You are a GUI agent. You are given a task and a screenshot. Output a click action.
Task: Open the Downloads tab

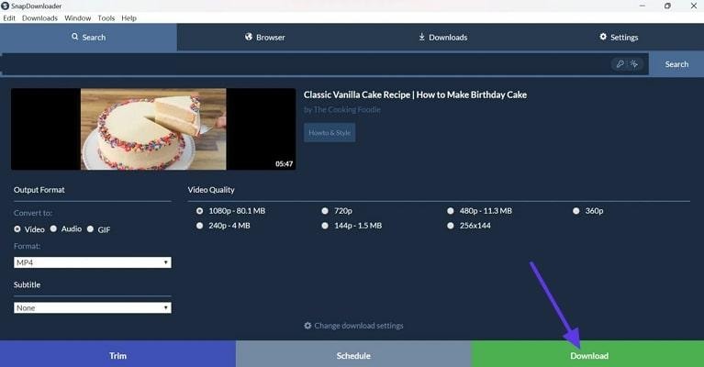point(442,38)
